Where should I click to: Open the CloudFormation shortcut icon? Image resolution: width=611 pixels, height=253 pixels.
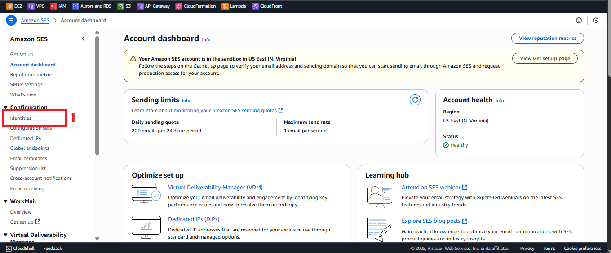click(179, 6)
